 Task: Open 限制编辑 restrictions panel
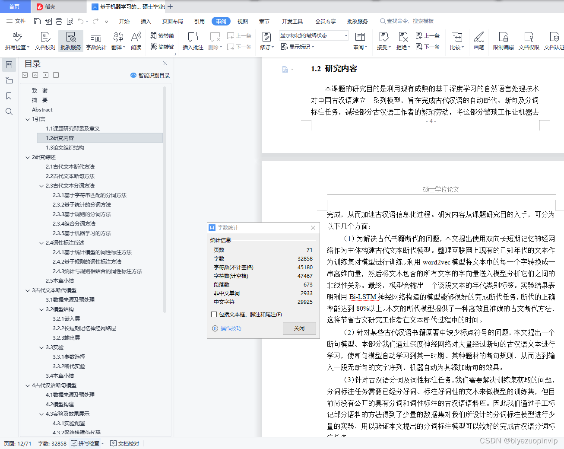point(503,40)
